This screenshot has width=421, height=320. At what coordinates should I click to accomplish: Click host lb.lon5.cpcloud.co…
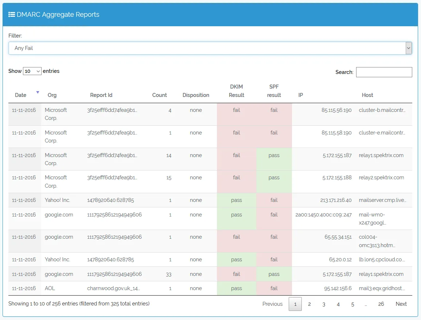tap(382, 259)
